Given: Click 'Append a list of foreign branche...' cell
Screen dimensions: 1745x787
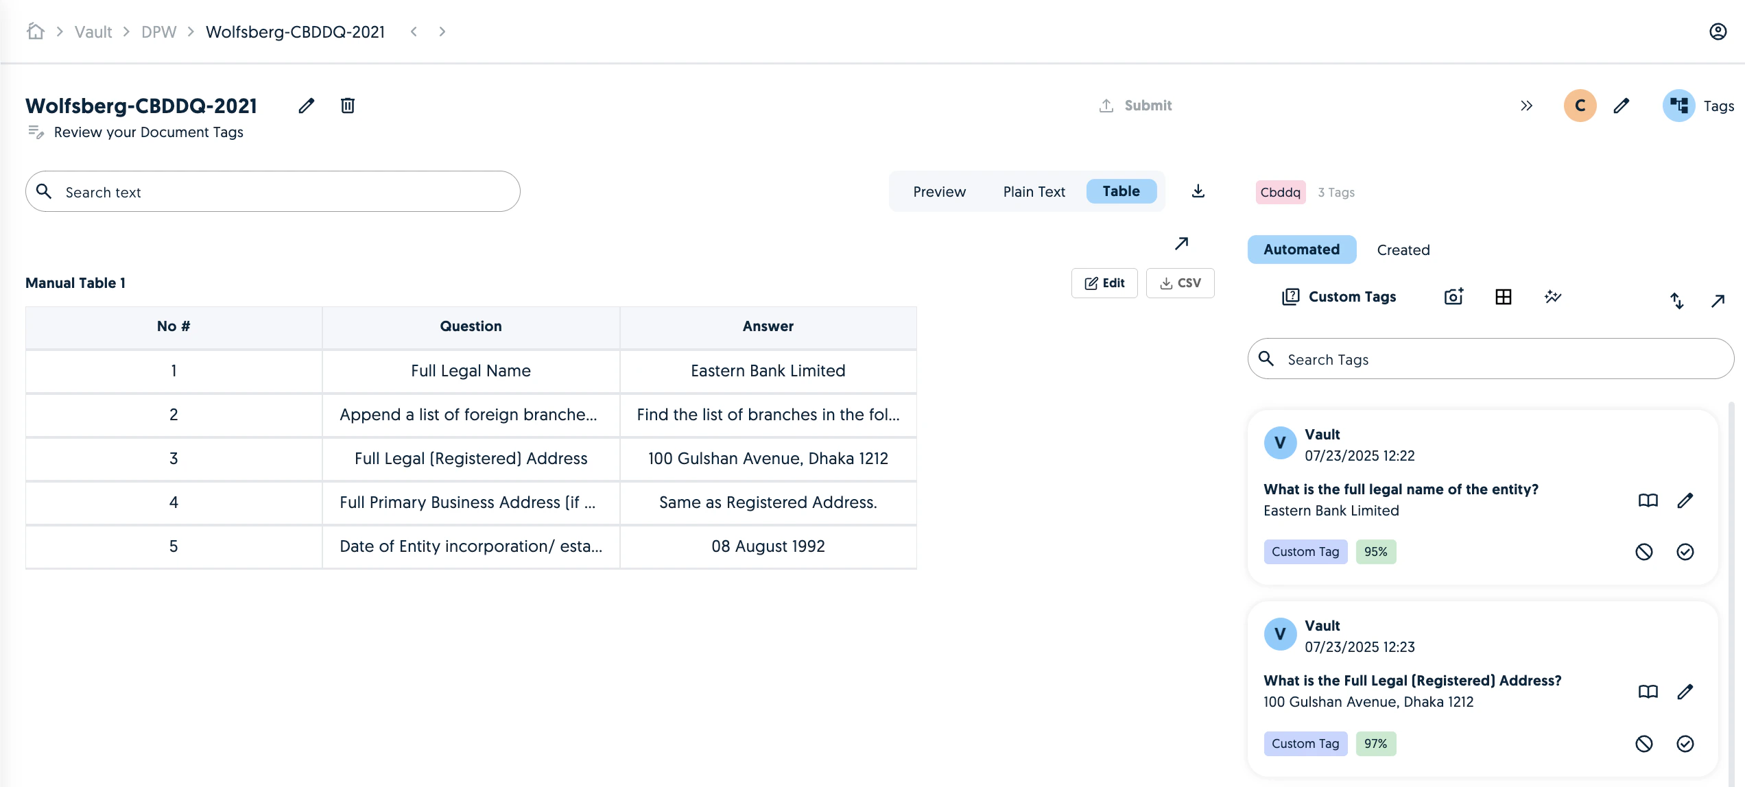Looking at the screenshot, I should (x=471, y=415).
